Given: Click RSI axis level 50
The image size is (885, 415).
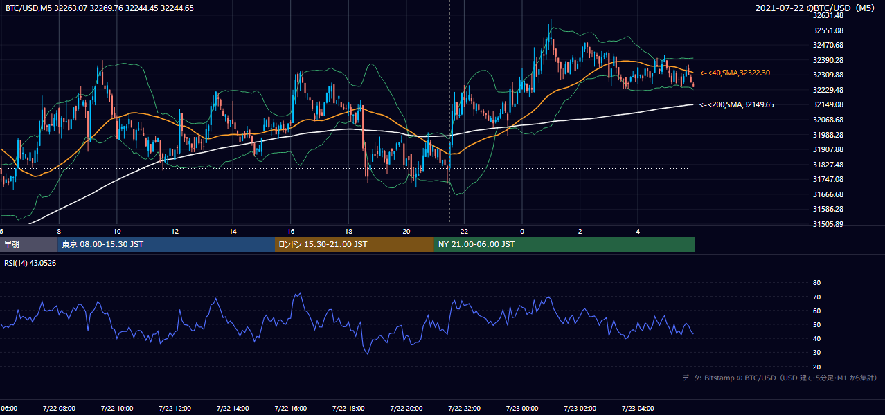Looking at the screenshot, I should (816, 324).
